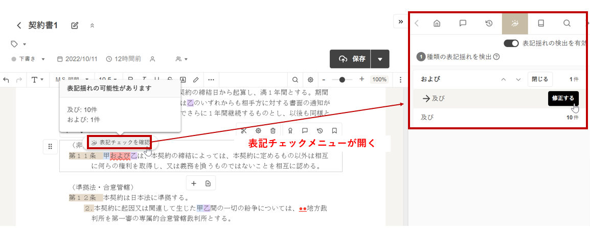
Task: Open the search tab in the side panel
Action: [x=567, y=23]
